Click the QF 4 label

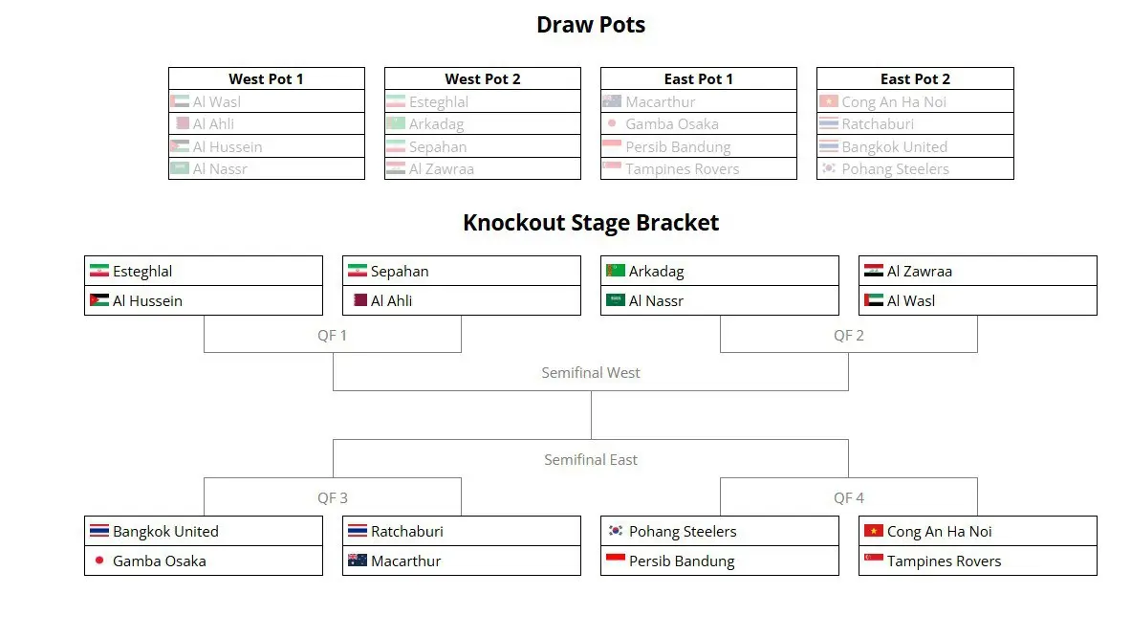[849, 497]
